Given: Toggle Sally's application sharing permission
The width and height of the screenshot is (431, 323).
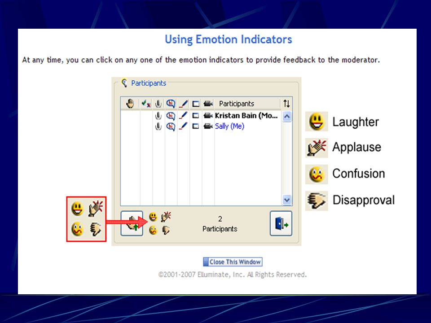Looking at the screenshot, I should tap(196, 127).
